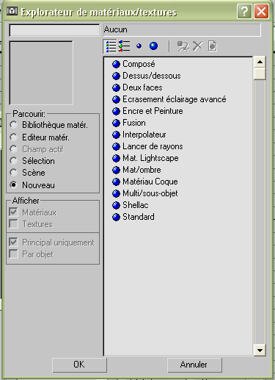Select the Interpolateur entry
The image size is (275, 380).
pyautogui.click(x=144, y=135)
